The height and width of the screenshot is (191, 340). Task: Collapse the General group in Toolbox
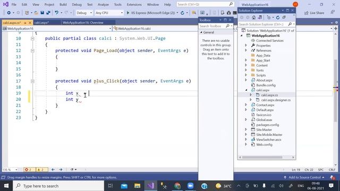[x=201, y=32]
